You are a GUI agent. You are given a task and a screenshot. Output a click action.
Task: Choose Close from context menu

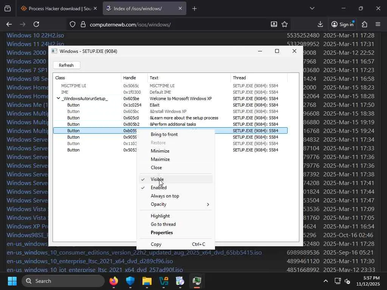click(x=176, y=168)
